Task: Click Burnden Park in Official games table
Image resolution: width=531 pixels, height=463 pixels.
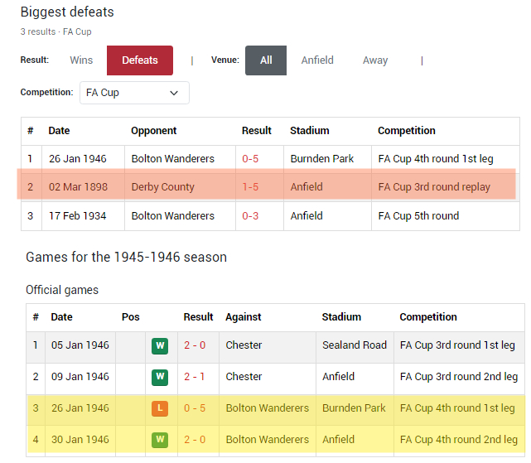Action: (x=354, y=408)
